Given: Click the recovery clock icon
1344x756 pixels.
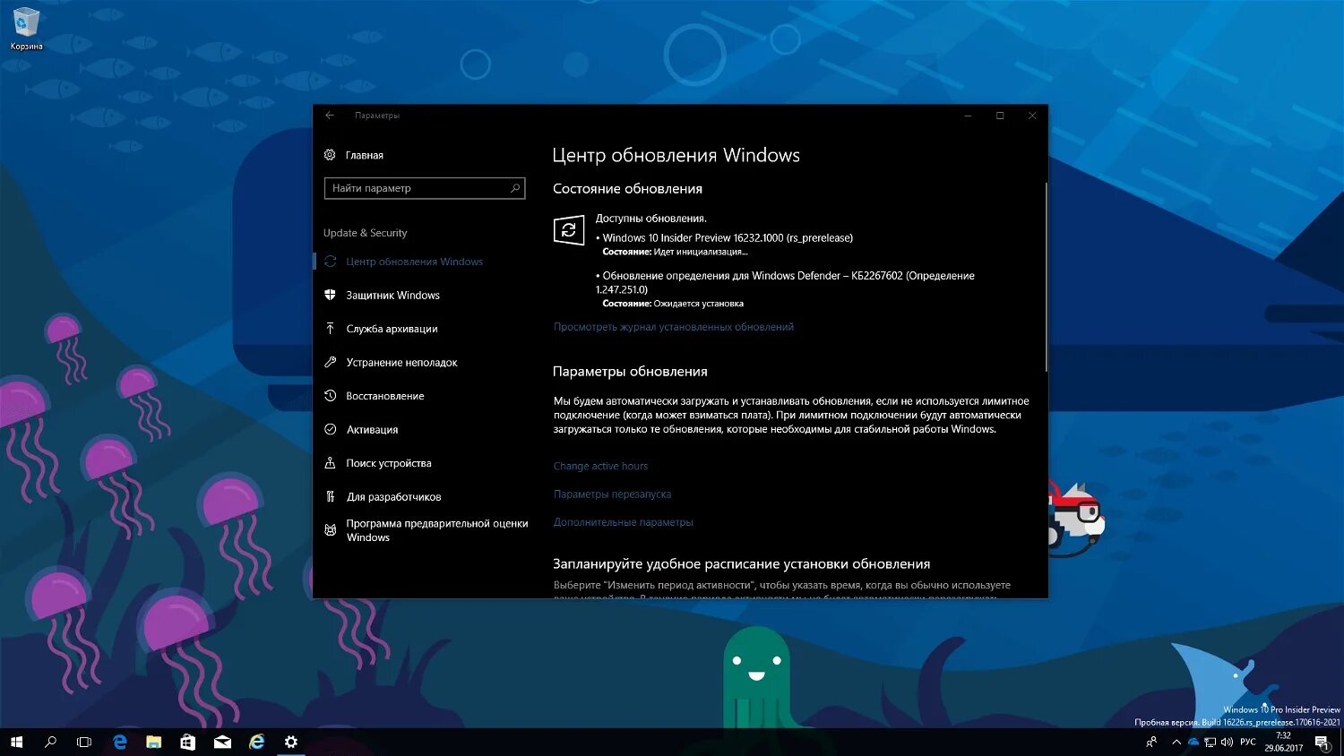Looking at the screenshot, I should [330, 396].
